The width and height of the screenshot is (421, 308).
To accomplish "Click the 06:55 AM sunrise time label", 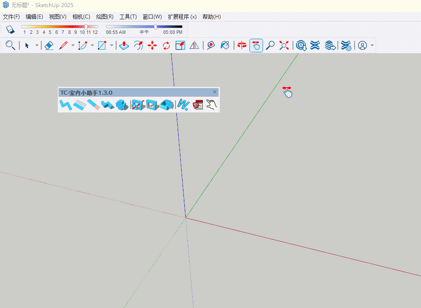I will (116, 32).
